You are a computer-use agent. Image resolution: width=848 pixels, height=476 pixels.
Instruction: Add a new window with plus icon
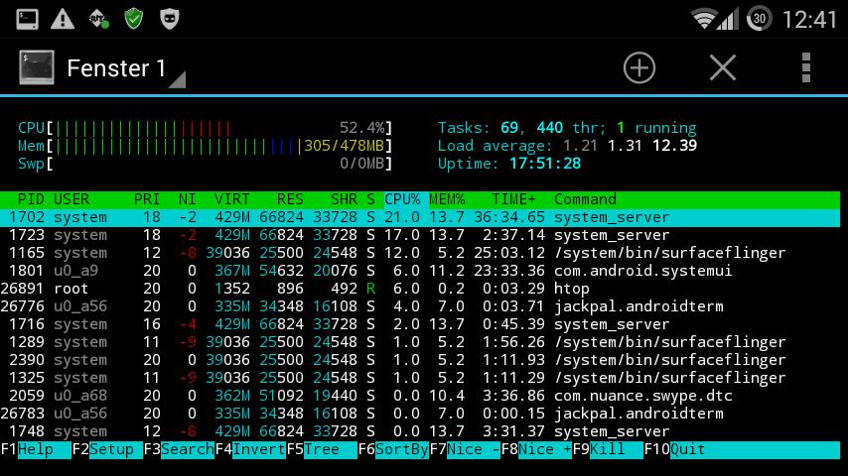(x=639, y=68)
